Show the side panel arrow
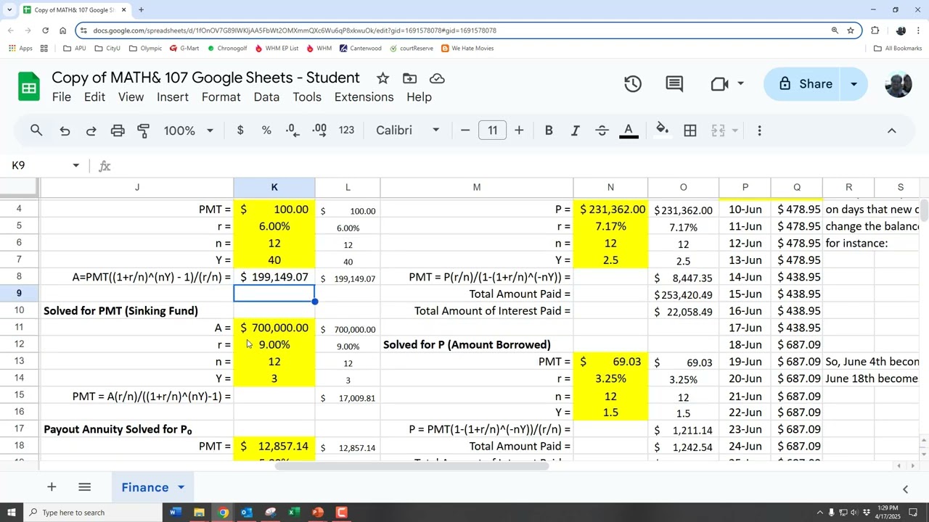929x522 pixels. (905, 489)
